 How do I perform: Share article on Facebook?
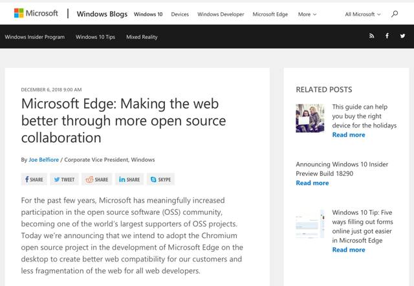[x=34, y=179]
